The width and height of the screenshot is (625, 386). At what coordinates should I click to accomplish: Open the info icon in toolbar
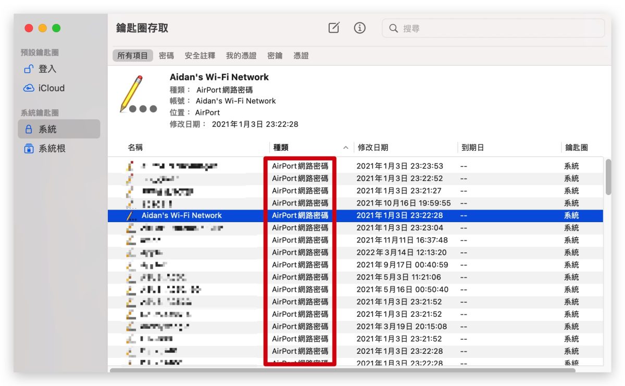[359, 28]
